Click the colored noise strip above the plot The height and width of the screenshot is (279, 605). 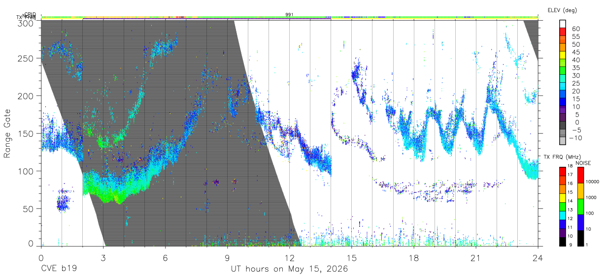pyautogui.click(x=289, y=17)
